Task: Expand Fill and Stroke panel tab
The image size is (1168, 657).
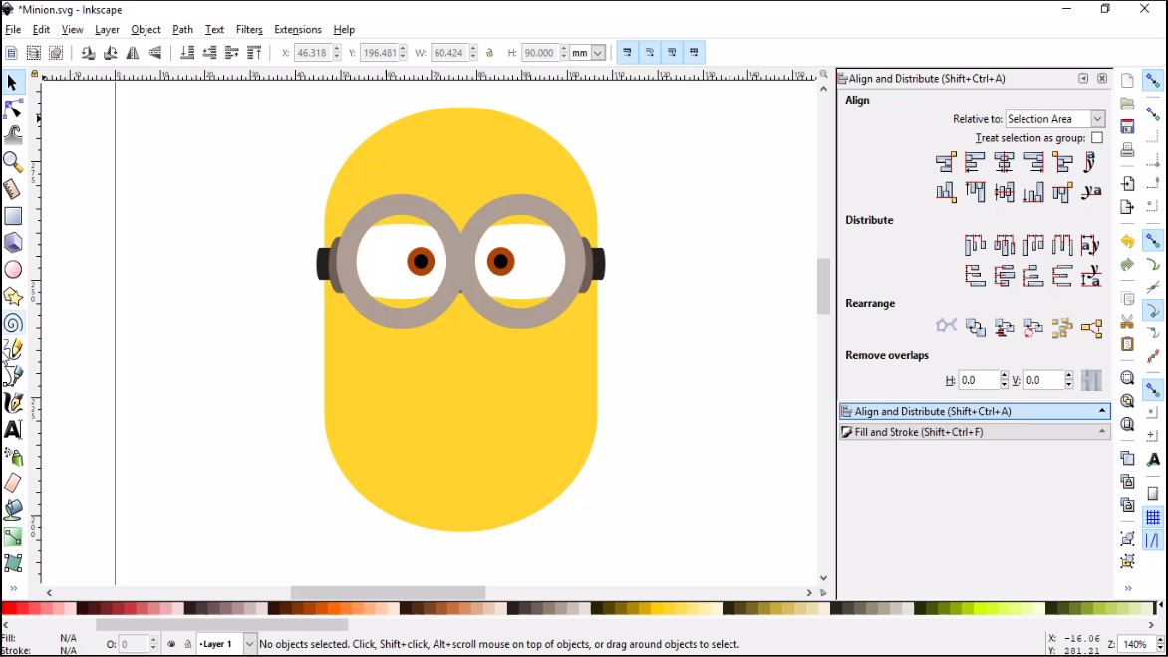Action: click(x=975, y=432)
